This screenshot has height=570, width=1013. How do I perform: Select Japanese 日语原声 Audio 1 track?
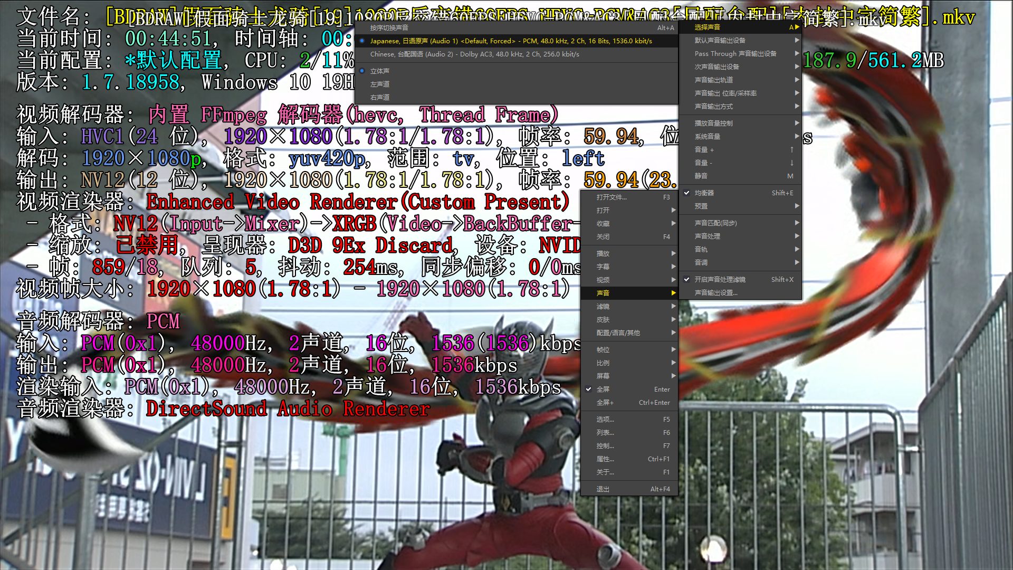516,41
